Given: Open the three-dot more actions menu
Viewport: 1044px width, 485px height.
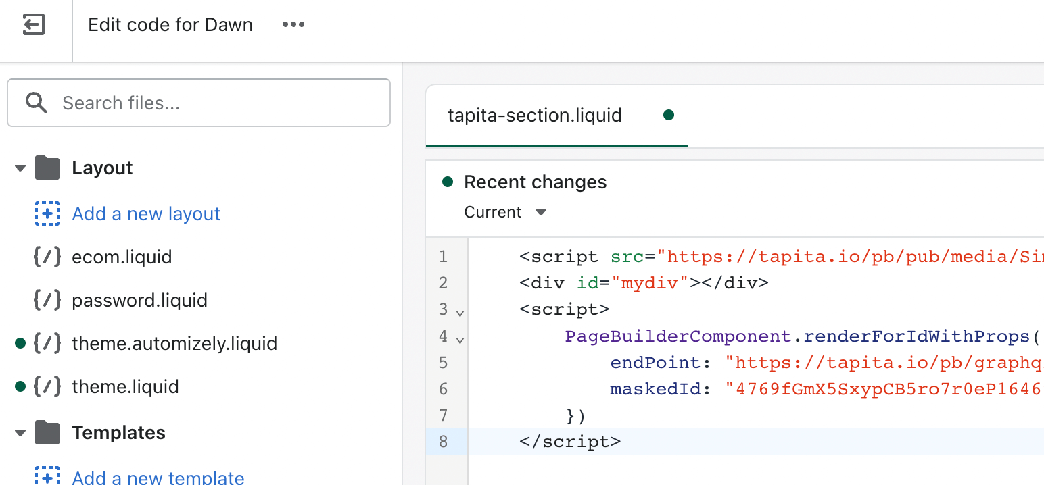Looking at the screenshot, I should (293, 25).
